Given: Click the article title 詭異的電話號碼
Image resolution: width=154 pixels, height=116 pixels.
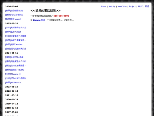Looking at the screenshot, I should [45, 11].
